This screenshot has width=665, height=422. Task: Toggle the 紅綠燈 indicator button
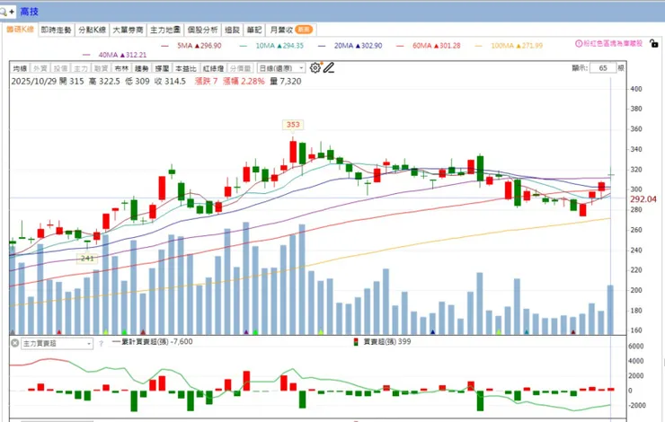click(x=213, y=68)
